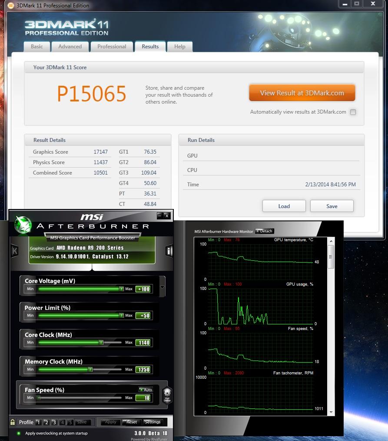This screenshot has height=441, width=388.
Task: Click the Memory Clock 1250 value field
Action: point(143,370)
